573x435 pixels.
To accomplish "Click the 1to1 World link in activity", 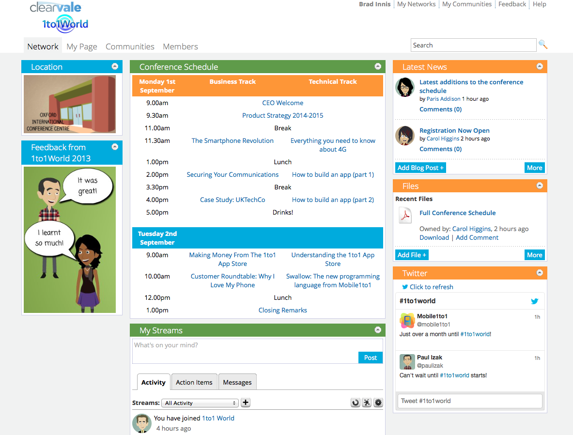I will coord(218,418).
